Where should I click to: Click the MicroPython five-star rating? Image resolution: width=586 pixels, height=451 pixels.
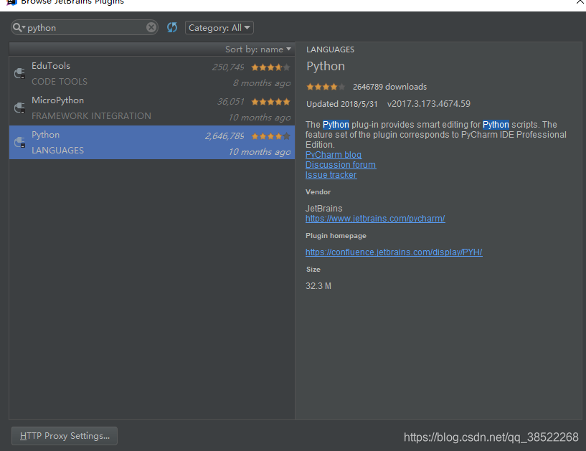pyautogui.click(x=270, y=102)
